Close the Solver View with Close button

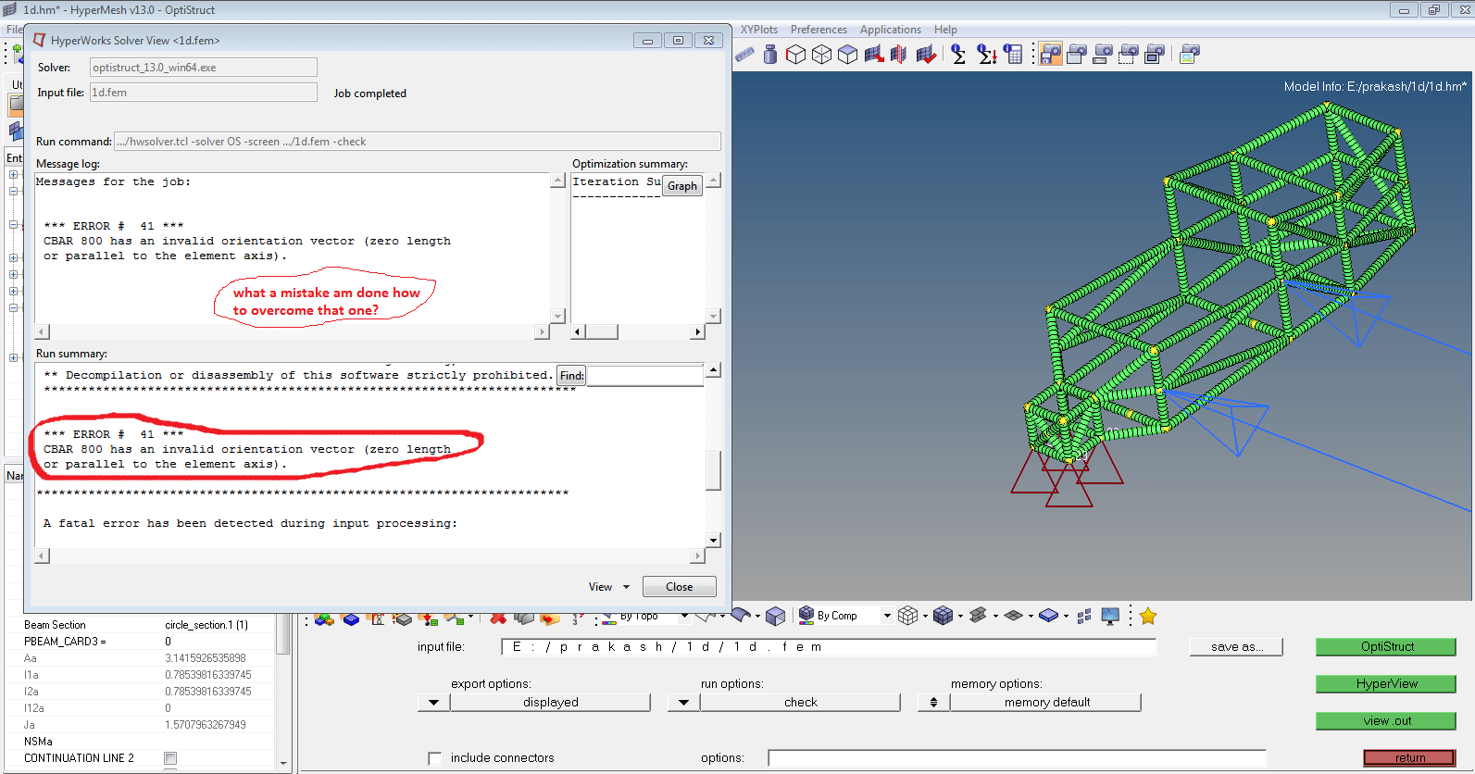[679, 587]
